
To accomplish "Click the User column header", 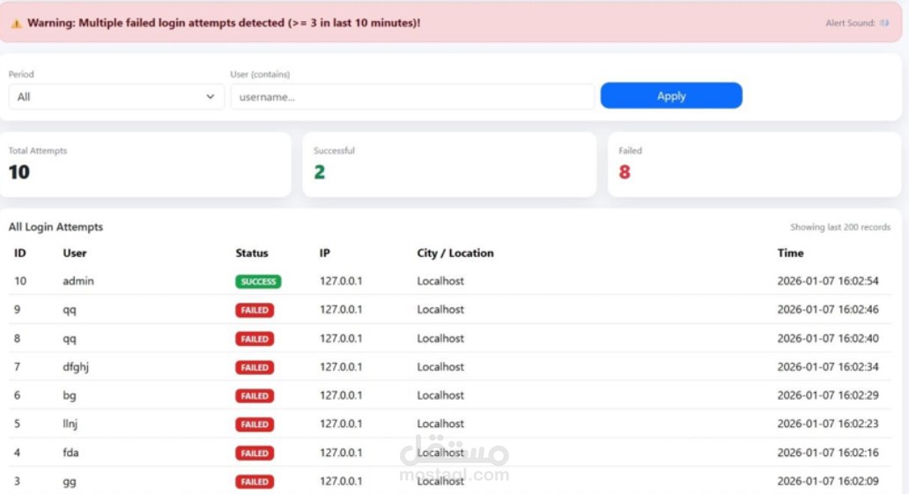I will [x=75, y=253].
